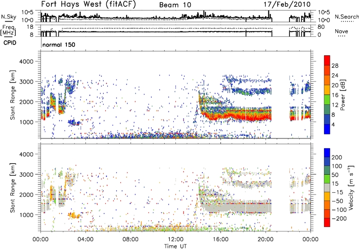359x249 pixels.
Task: Click the 'Velocity [m s⁻¹]' colorbar label
Action: coord(351,187)
